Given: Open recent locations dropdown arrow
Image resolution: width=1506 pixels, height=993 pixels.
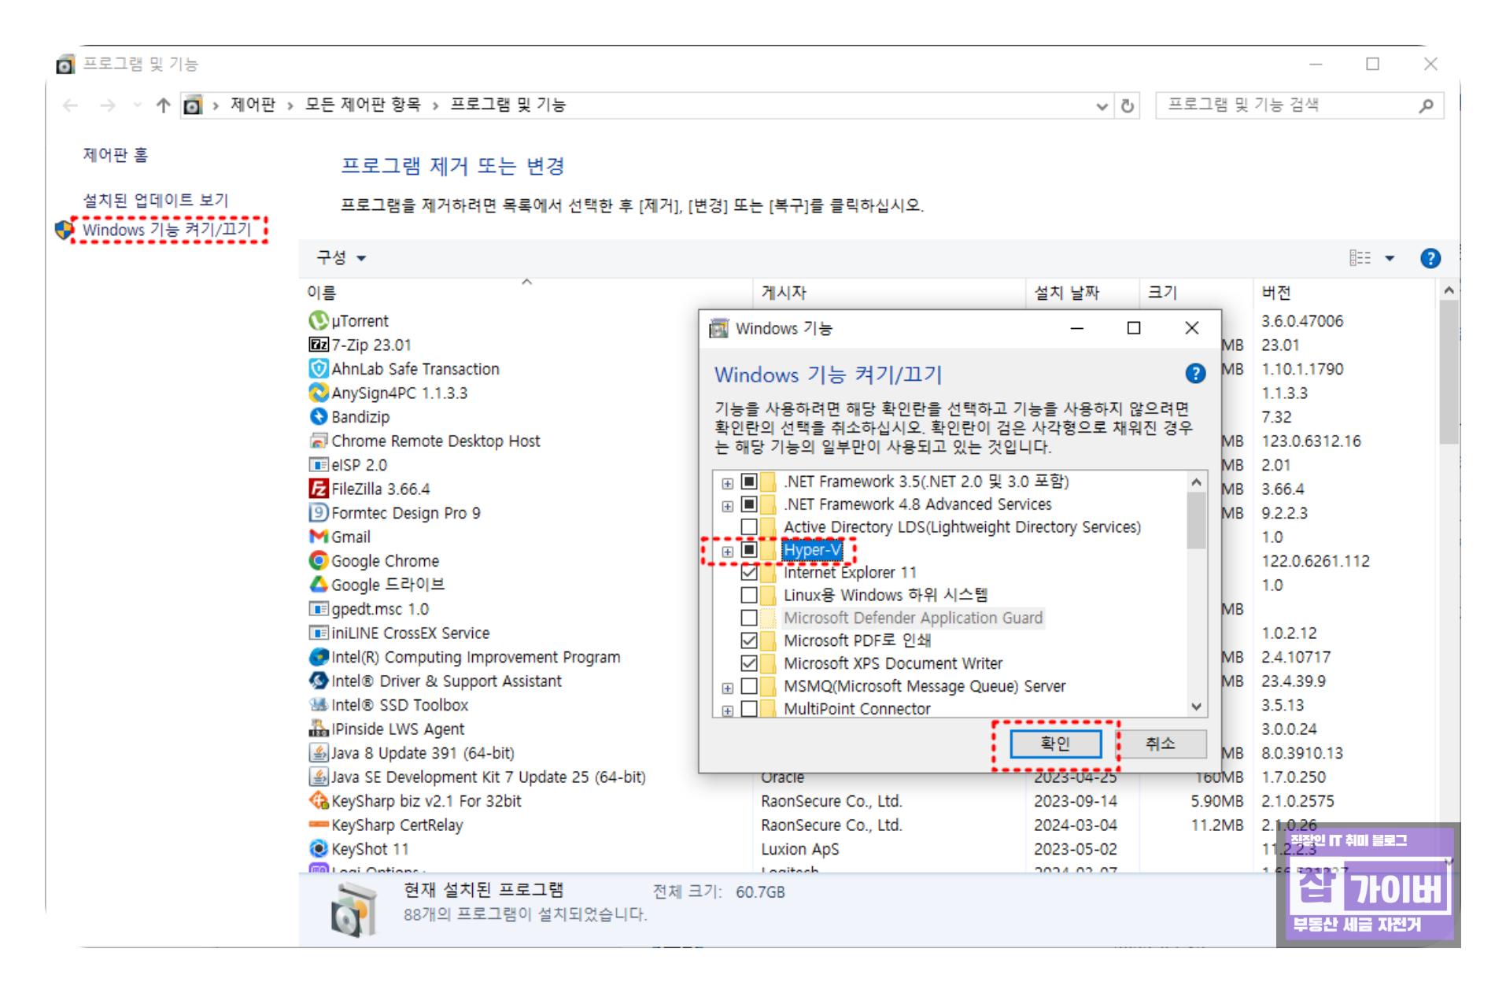Looking at the screenshot, I should 137,105.
